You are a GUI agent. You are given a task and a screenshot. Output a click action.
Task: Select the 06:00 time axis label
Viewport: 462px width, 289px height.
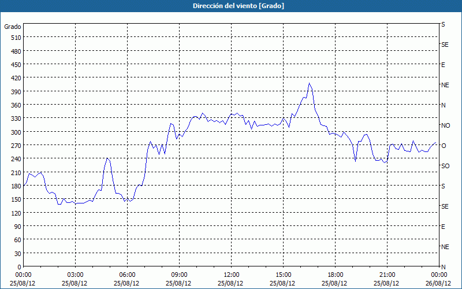coord(127,275)
